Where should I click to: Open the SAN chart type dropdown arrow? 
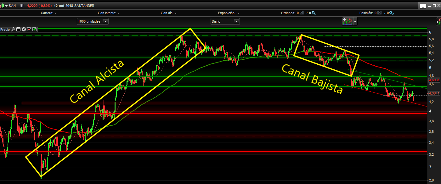point(6,6)
